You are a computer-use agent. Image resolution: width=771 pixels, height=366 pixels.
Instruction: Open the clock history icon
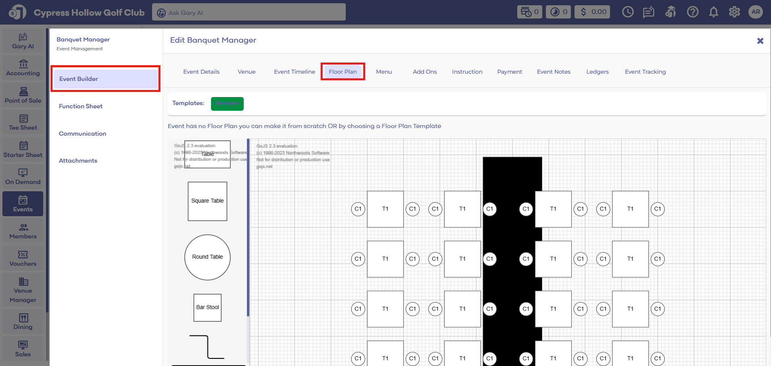[x=627, y=12]
